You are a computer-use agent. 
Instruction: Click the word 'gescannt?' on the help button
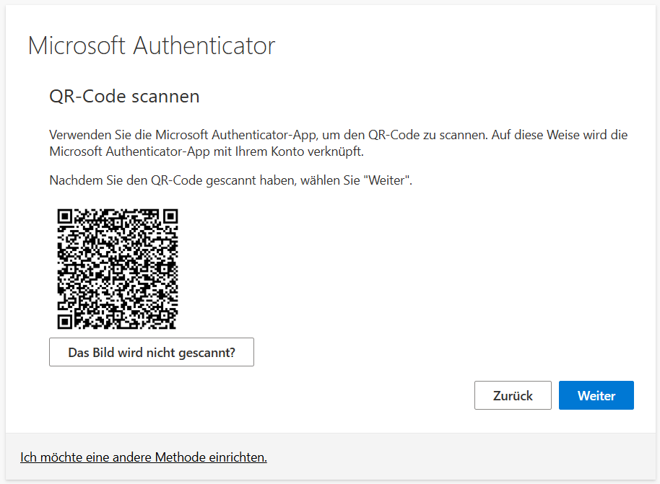pyautogui.click(x=207, y=353)
